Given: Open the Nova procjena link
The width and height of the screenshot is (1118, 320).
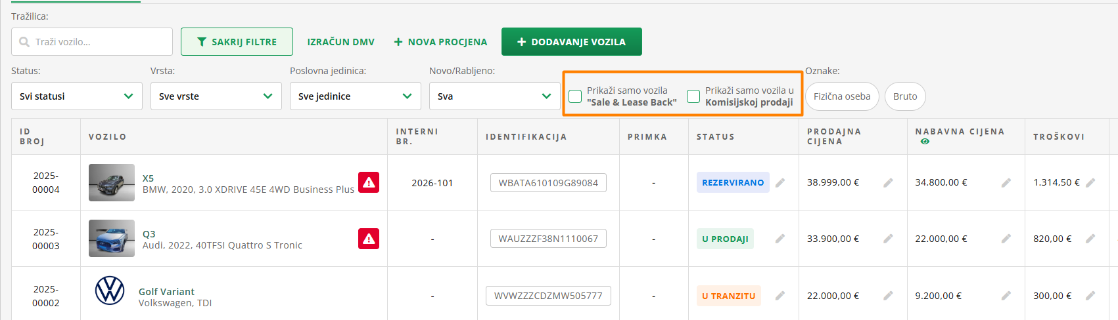Looking at the screenshot, I should click(440, 42).
